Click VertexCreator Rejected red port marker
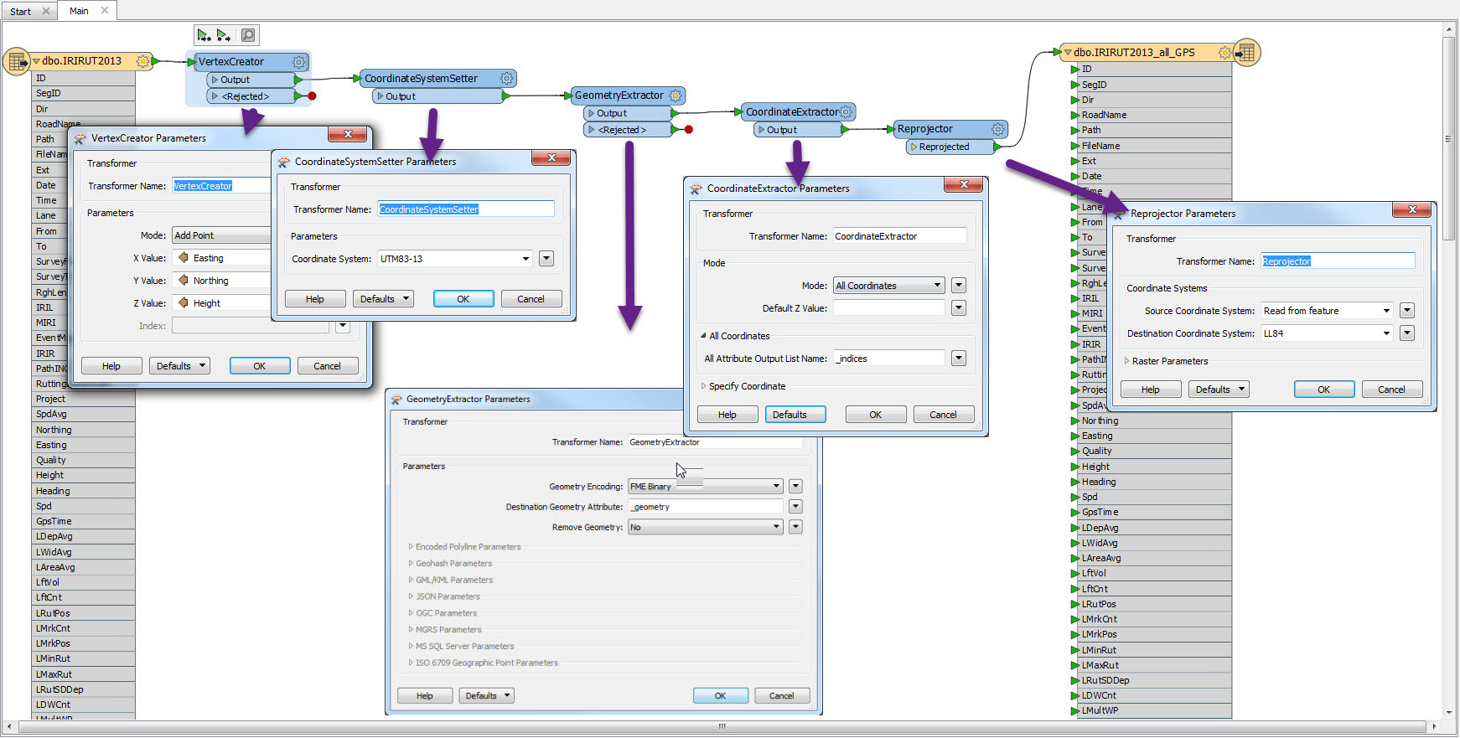 pos(312,96)
